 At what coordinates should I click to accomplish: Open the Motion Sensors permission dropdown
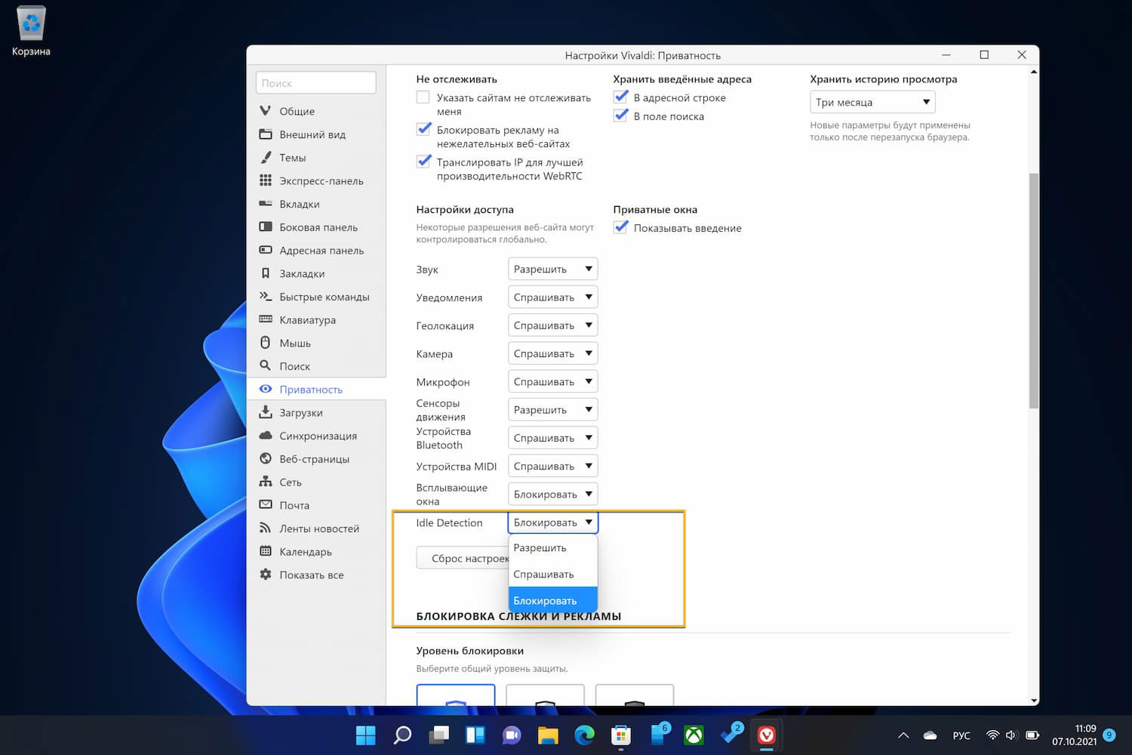coord(553,410)
